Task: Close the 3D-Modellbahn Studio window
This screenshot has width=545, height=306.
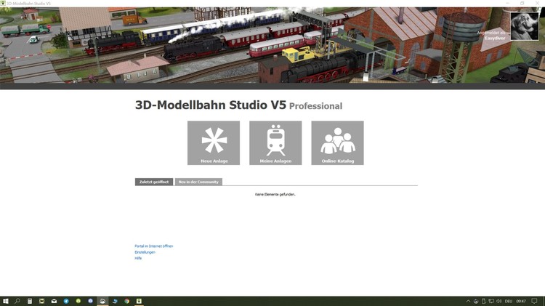Action: tap(537, 3)
